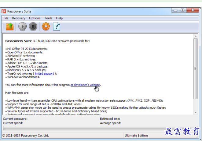Open the File menu
This screenshot has width=202, height=141.
click(x=6, y=18)
